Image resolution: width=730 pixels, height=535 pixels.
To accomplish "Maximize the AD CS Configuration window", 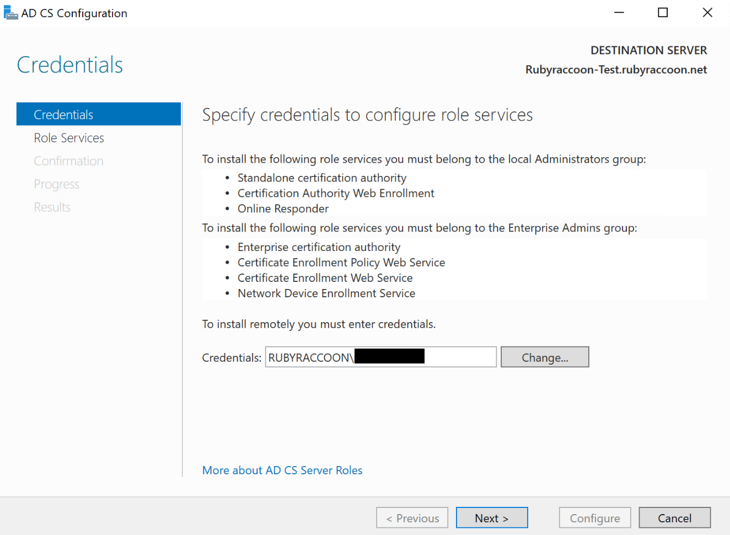I will 663,13.
